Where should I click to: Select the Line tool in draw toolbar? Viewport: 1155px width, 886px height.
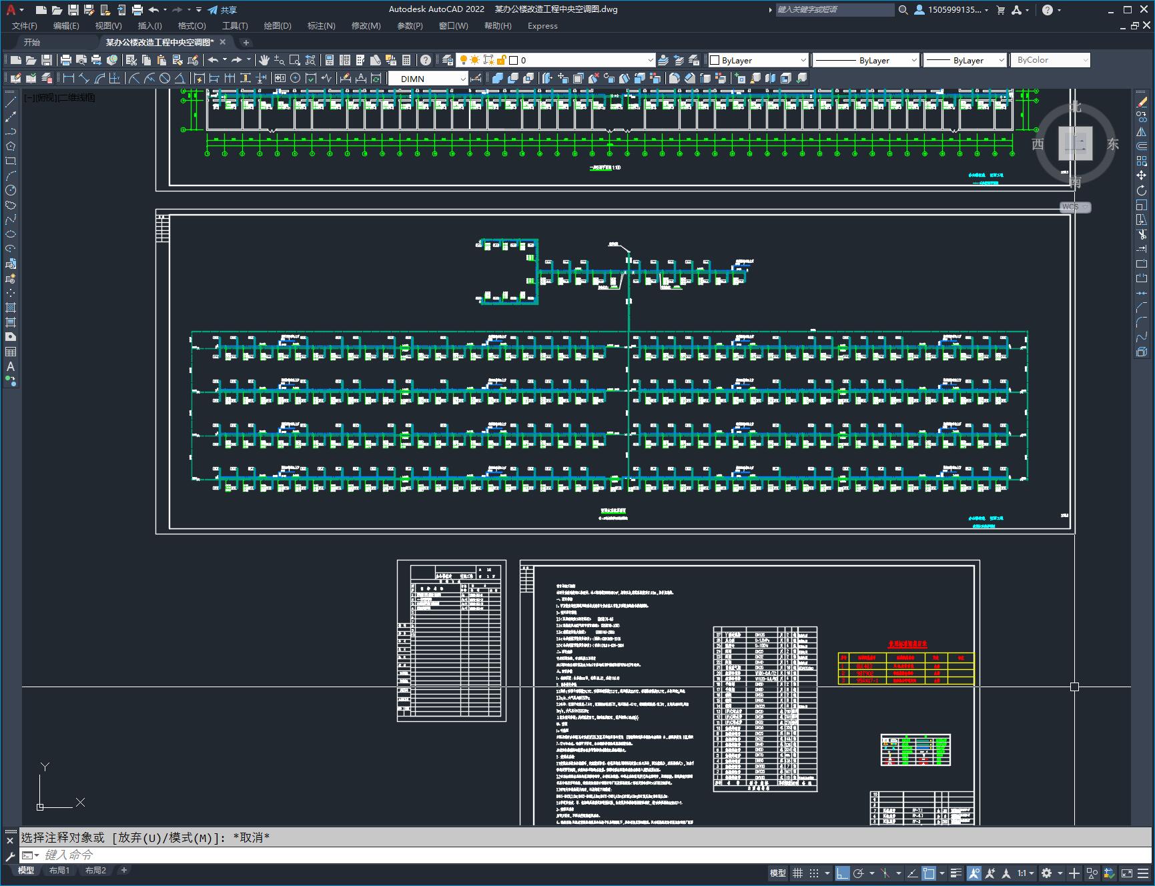11,102
